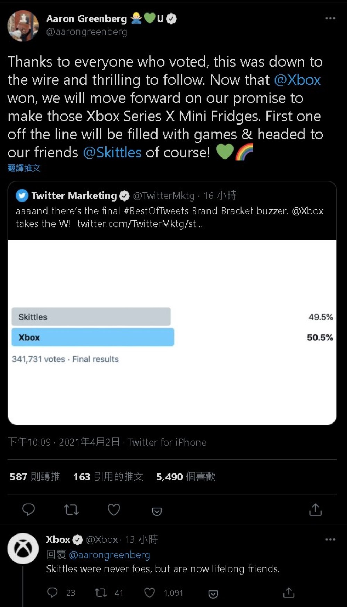Like the main Xbox fridge tweet

(x=114, y=510)
